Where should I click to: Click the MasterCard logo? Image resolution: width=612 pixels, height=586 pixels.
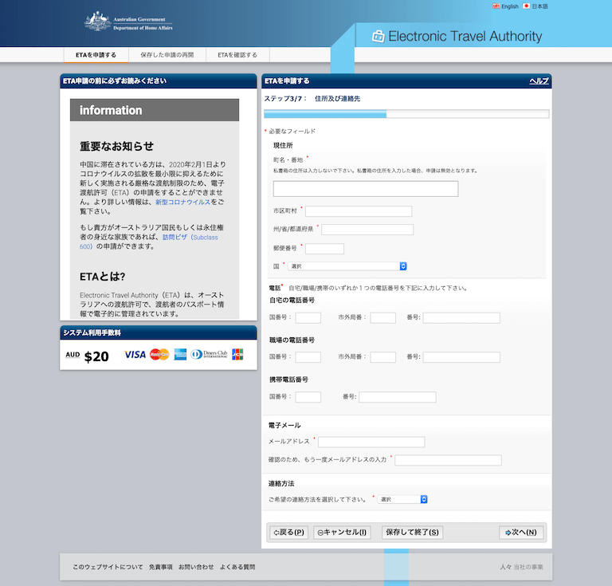coord(159,355)
